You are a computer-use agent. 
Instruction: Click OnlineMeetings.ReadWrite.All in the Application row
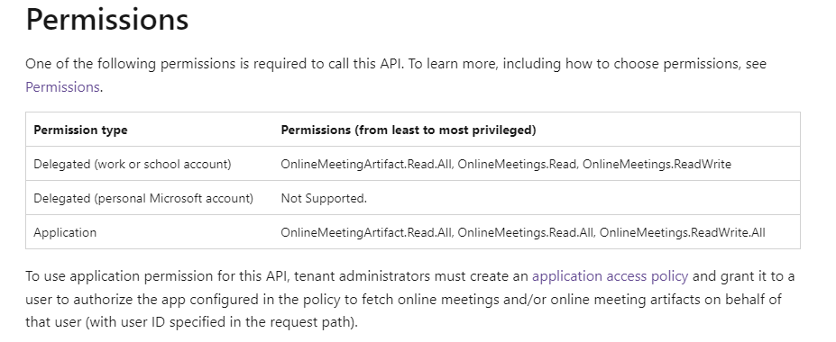coord(683,232)
